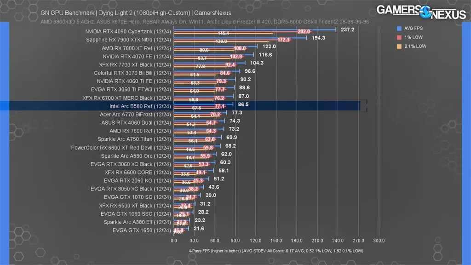
Task: Select the Acer Arc A770 BiFrost label
Action: click(x=136, y=115)
